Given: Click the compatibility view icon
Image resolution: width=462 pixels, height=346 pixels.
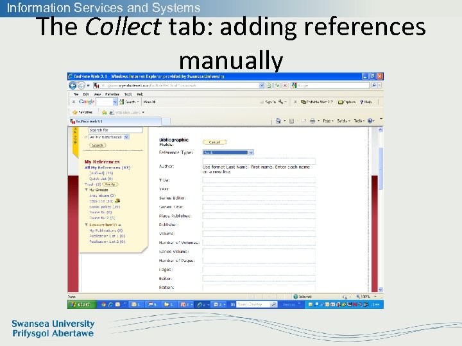Looking at the screenshot, I should (x=269, y=86).
